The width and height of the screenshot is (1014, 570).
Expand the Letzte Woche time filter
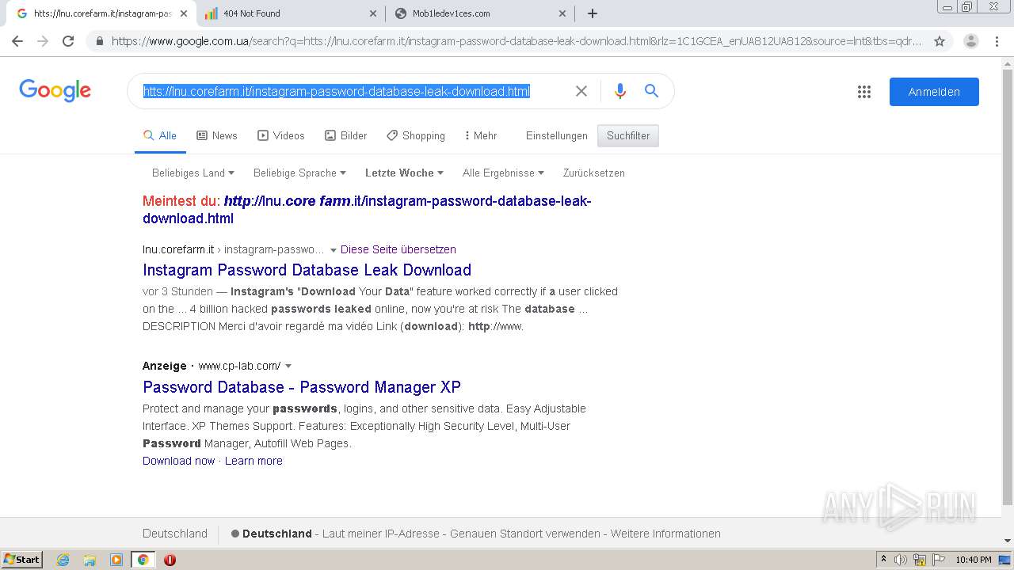404,173
